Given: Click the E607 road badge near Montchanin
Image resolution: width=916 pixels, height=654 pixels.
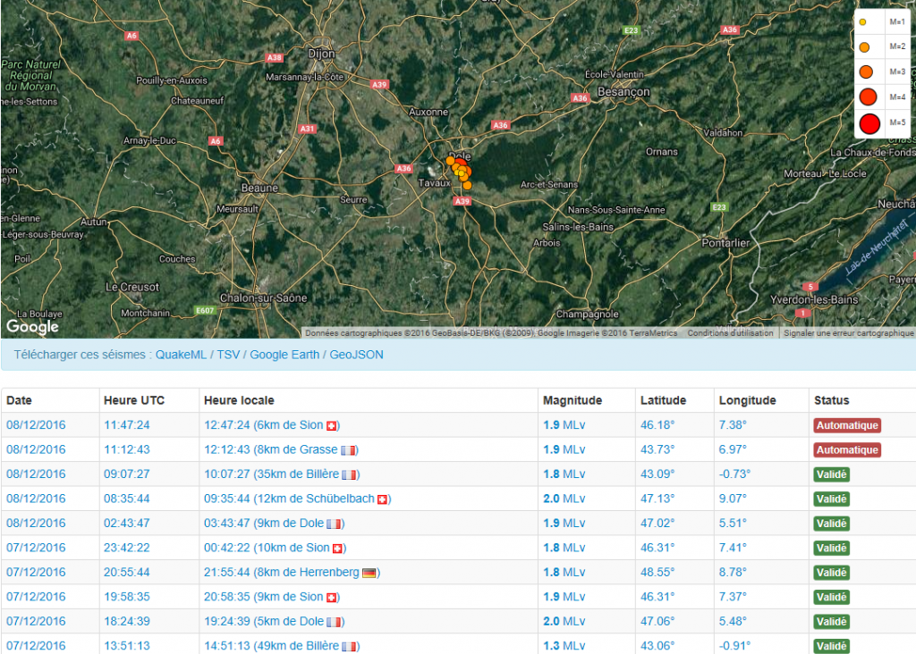Looking at the screenshot, I should click(205, 310).
